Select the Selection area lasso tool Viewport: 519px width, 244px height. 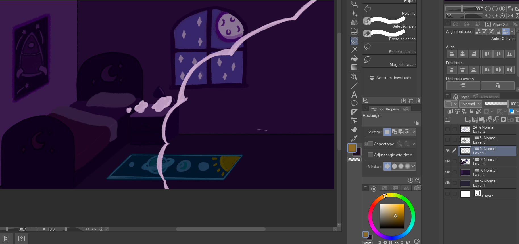pos(354,41)
